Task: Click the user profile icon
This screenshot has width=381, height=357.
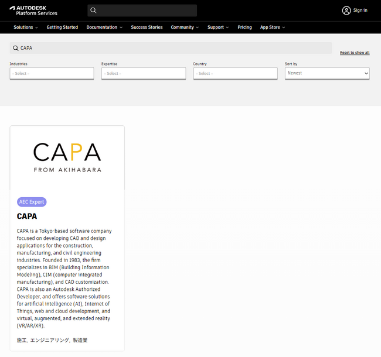Action: [346, 11]
